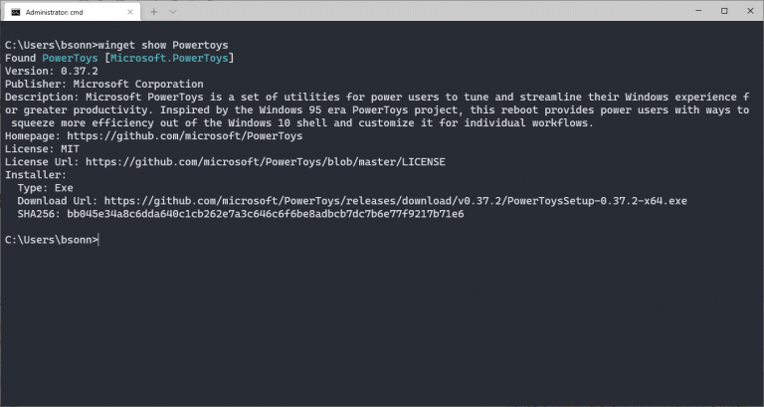
Task: Close the Administrator: cmd tab
Action: [x=130, y=12]
